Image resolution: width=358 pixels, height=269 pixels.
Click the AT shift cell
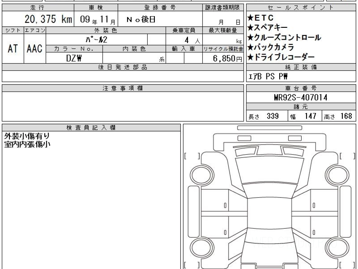(13, 49)
